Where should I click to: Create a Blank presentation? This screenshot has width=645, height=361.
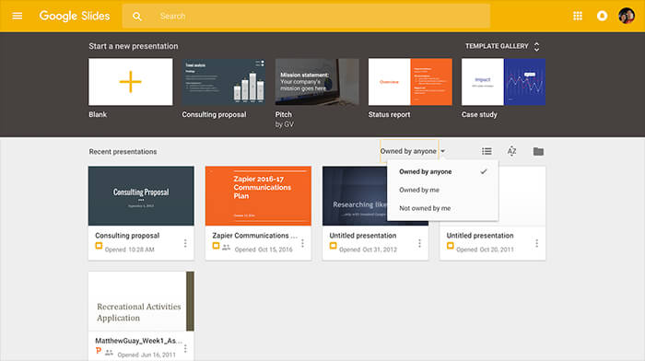[131, 82]
